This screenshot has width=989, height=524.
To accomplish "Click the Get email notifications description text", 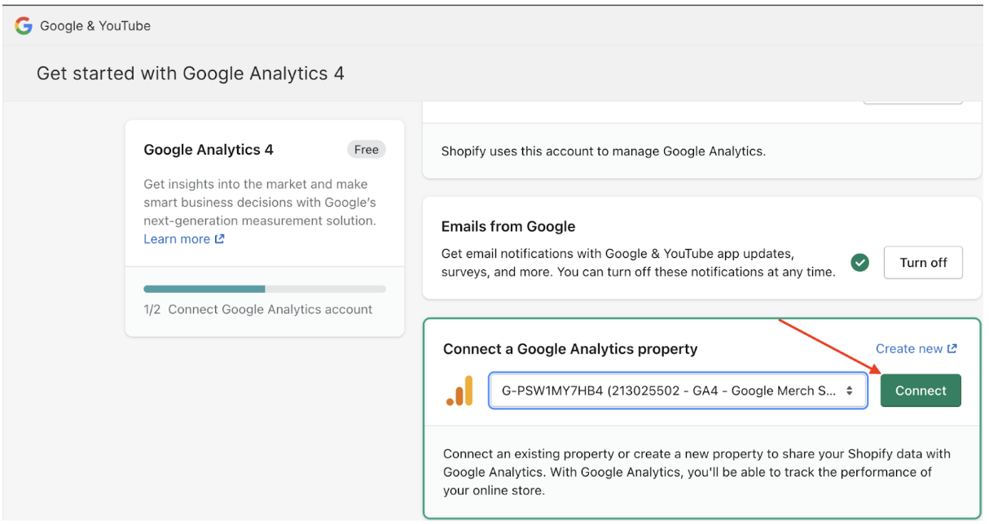I will (x=639, y=263).
